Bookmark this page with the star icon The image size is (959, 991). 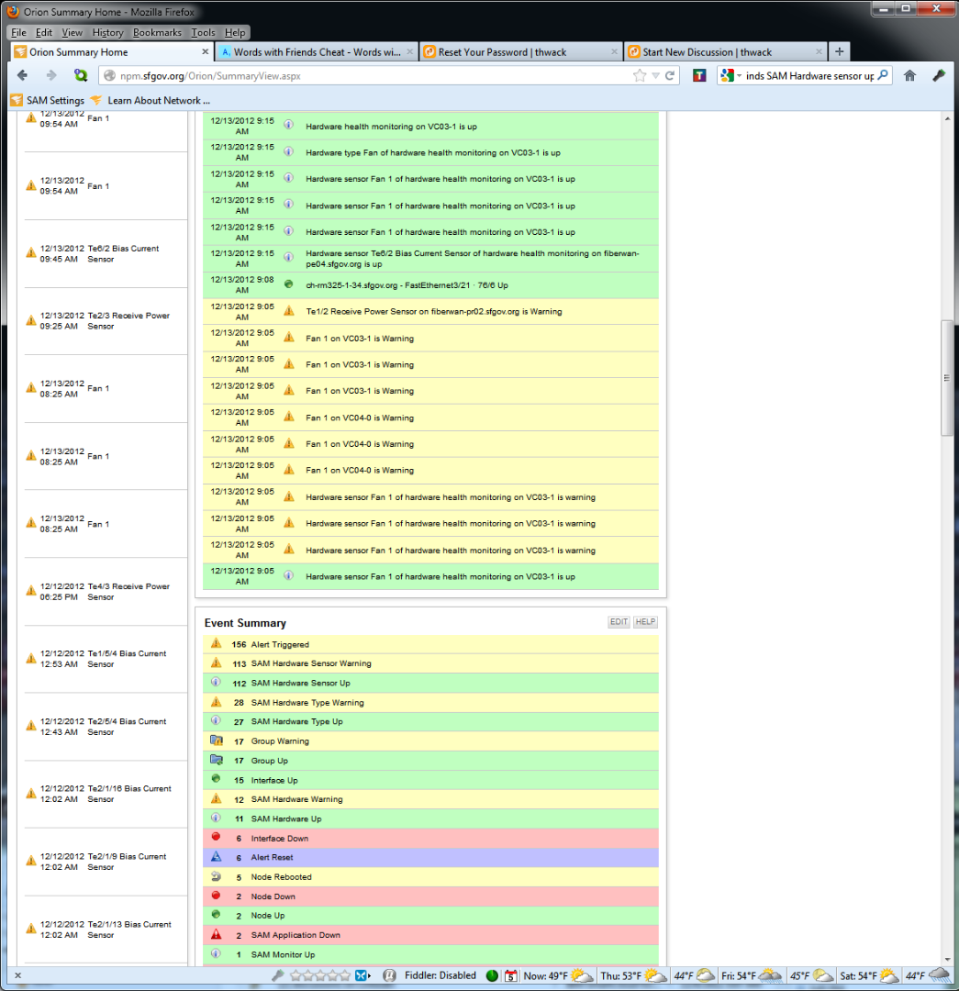(x=640, y=76)
